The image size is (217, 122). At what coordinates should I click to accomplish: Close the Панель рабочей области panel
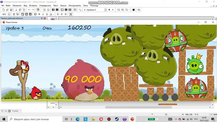tap(44, 18)
